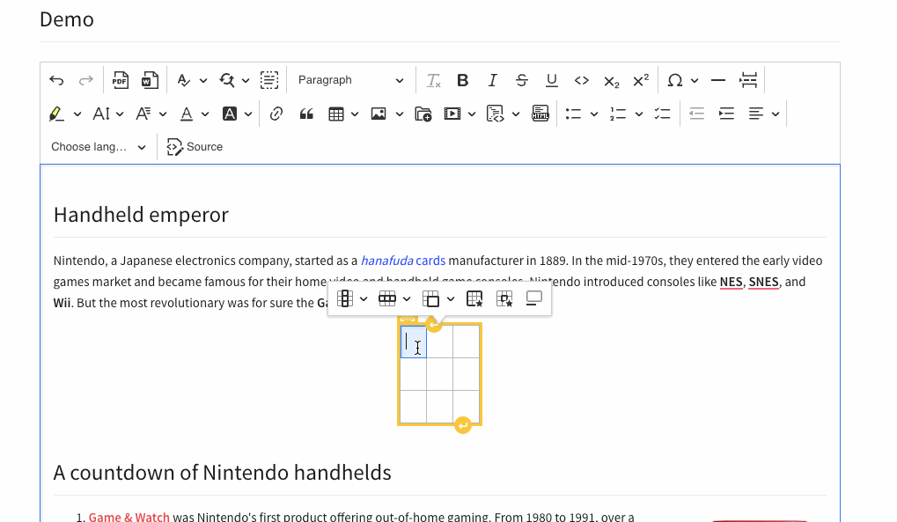Open the Text alignment dropdown
Image resolution: width=897 pixels, height=522 pixels.
[764, 114]
